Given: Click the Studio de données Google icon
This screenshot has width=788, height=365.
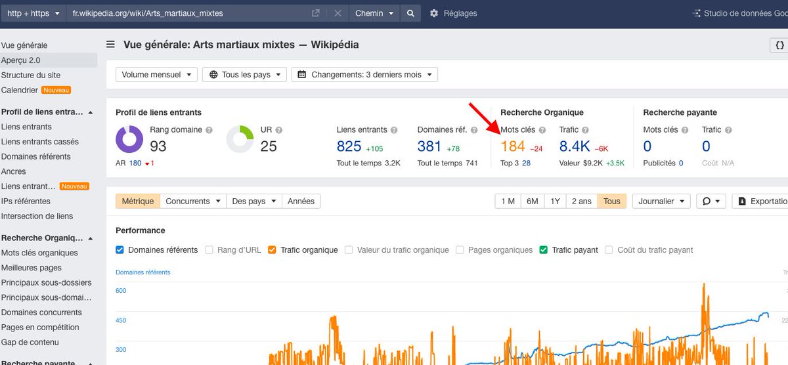Looking at the screenshot, I should (x=697, y=13).
